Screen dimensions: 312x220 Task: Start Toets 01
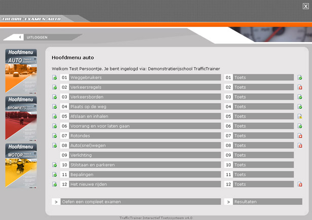click(259, 78)
